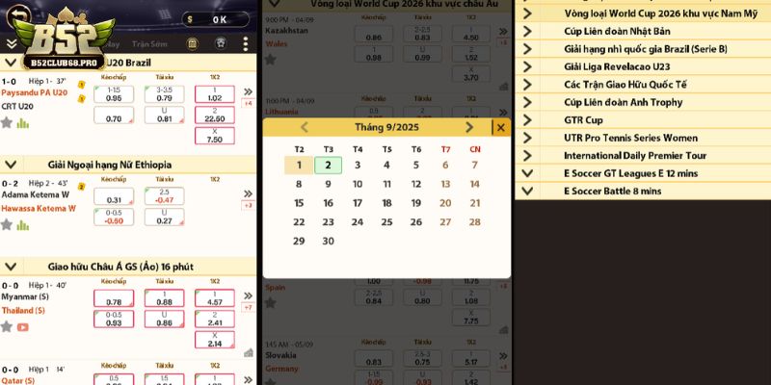
Task: Go to next month in calendar
Action: coord(469,127)
